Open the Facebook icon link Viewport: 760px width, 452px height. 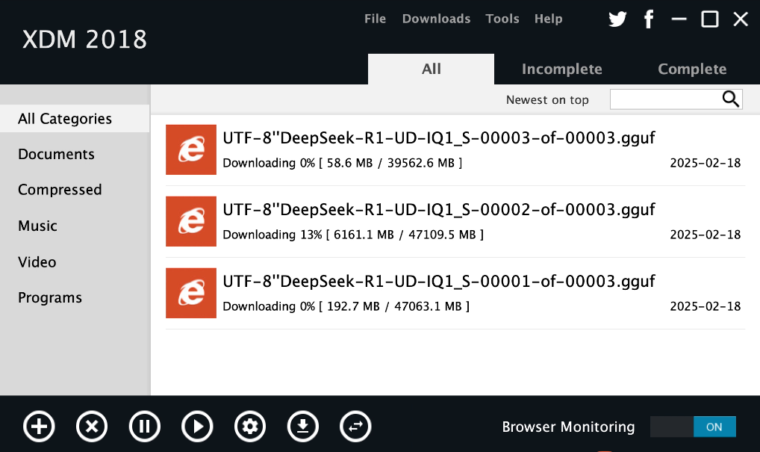pos(649,19)
